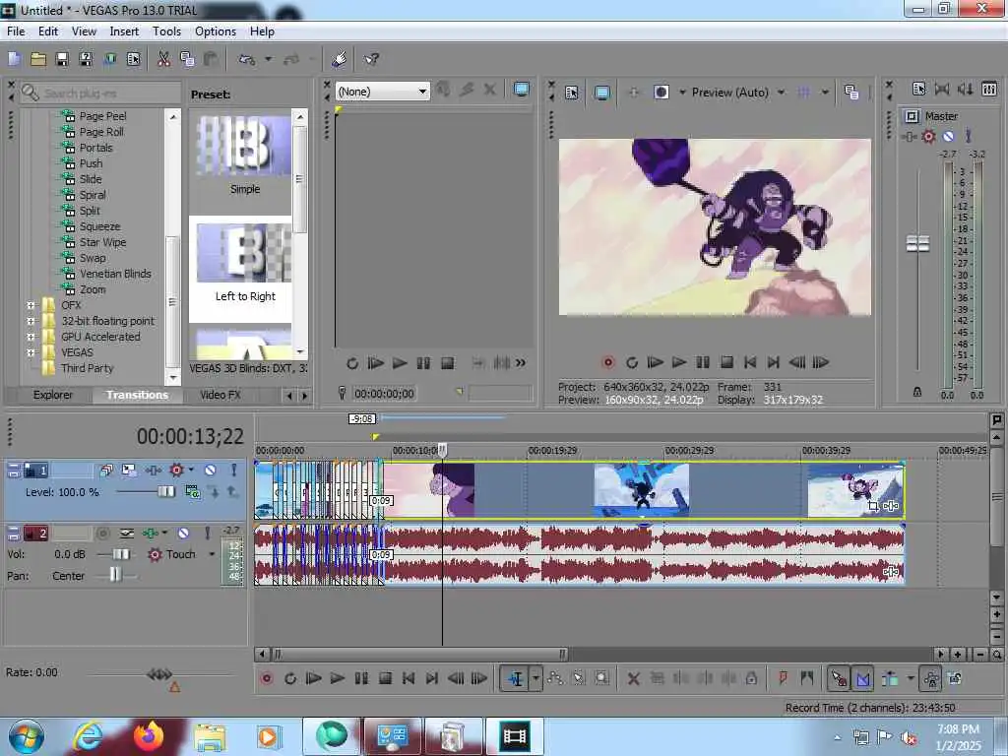
Task: Stop playback in the video preview controls
Action: tap(726, 362)
